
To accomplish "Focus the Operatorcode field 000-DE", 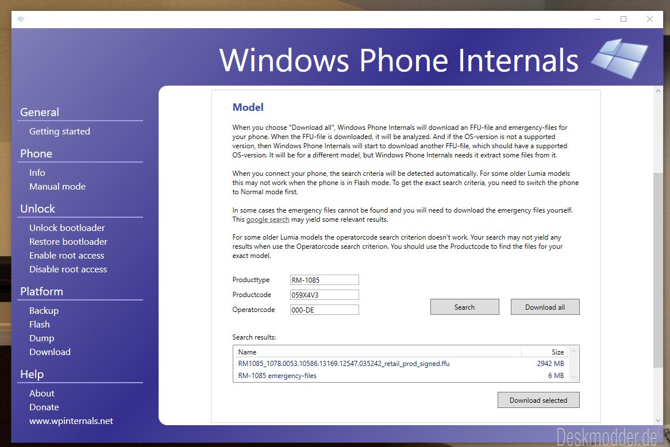I will click(324, 310).
